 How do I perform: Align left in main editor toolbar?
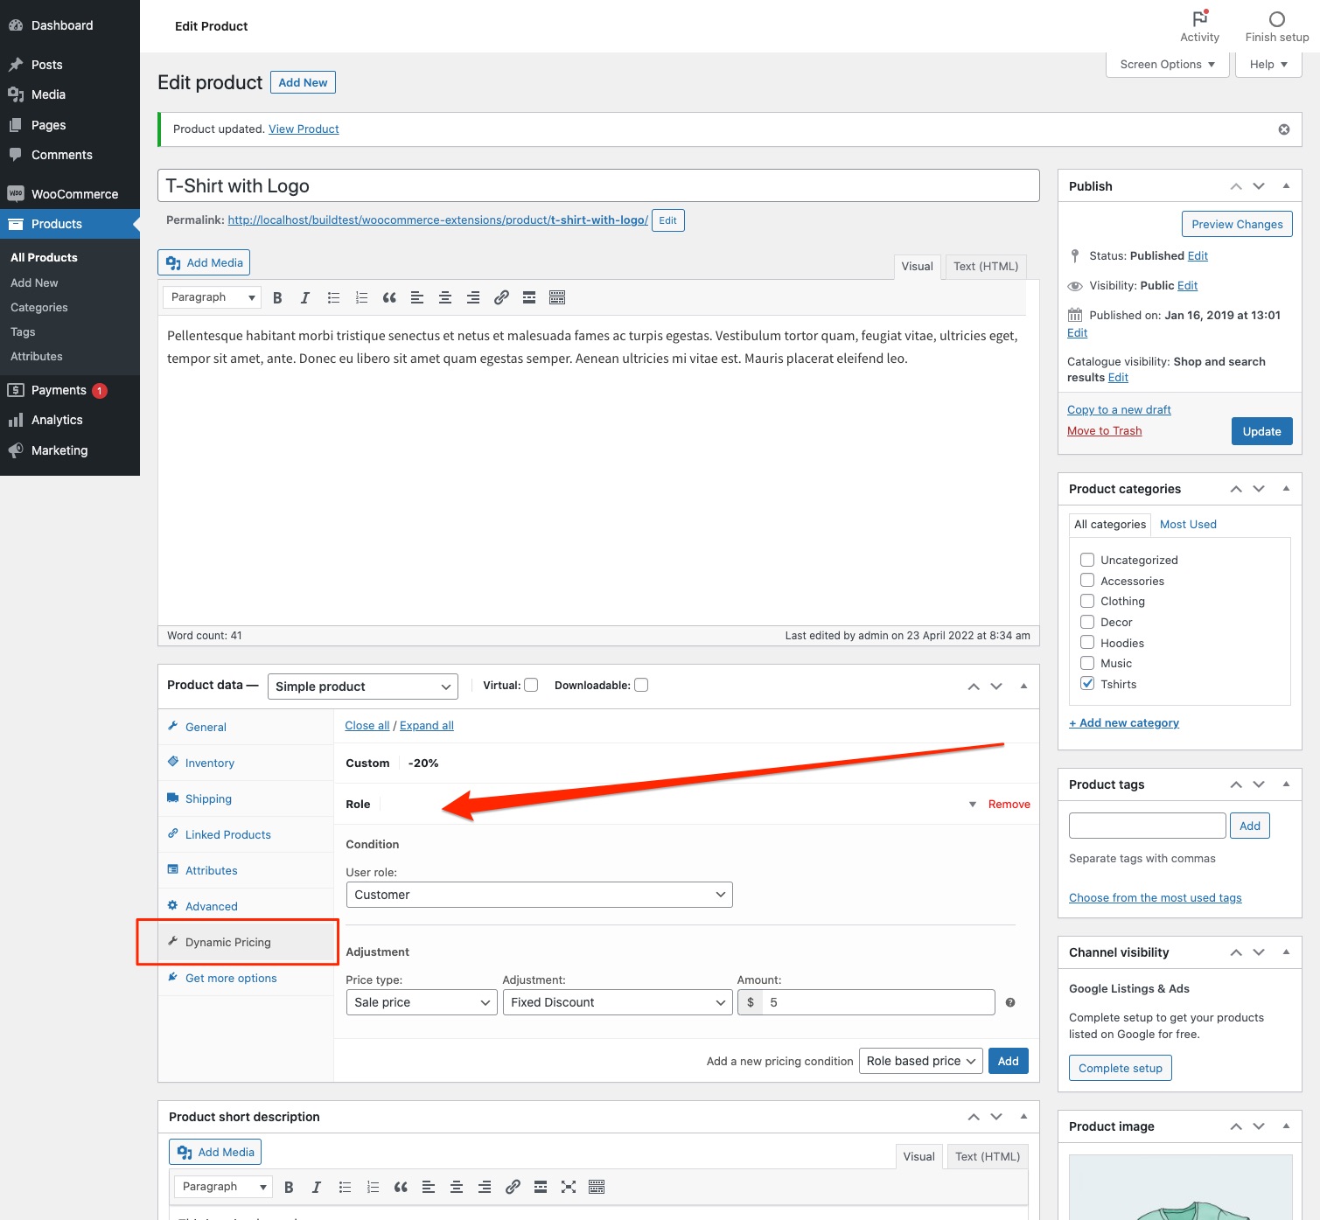(x=417, y=297)
